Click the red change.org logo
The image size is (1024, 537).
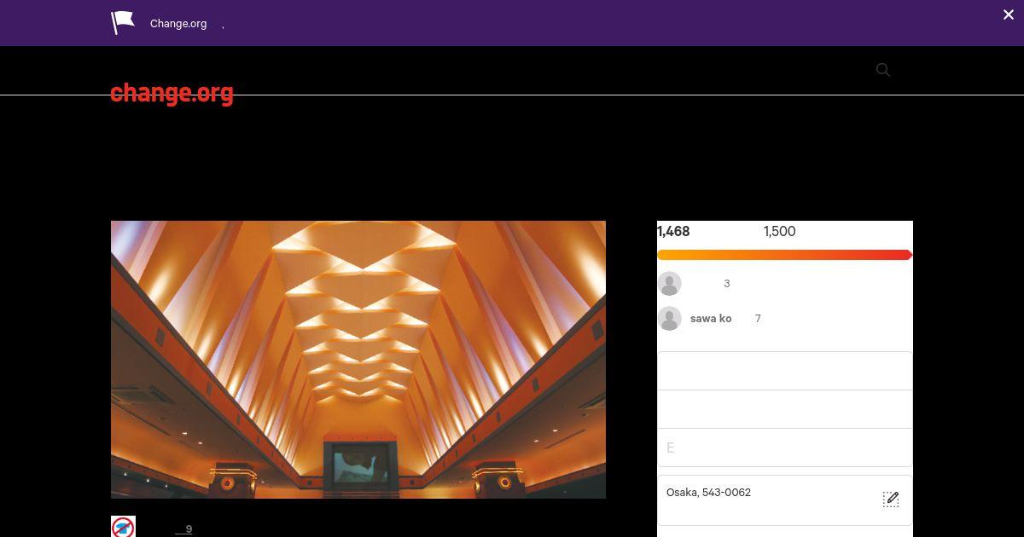(172, 92)
